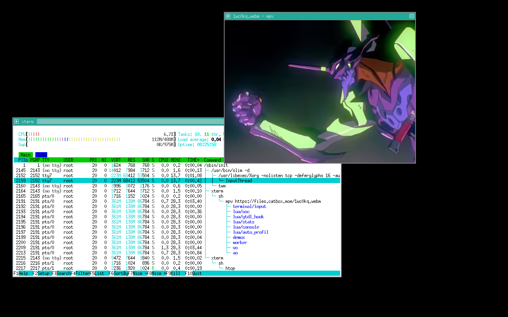This screenshot has height=317, width=508.
Task: Click F3 Search in htop footer
Action: coord(61,273)
